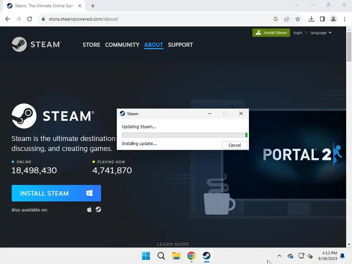This screenshot has width=352, height=264.
Task: Open Windows Start menu
Action: [146, 256]
